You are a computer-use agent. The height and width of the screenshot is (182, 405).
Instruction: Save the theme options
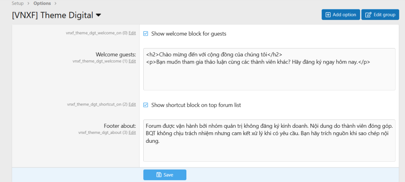165,175
